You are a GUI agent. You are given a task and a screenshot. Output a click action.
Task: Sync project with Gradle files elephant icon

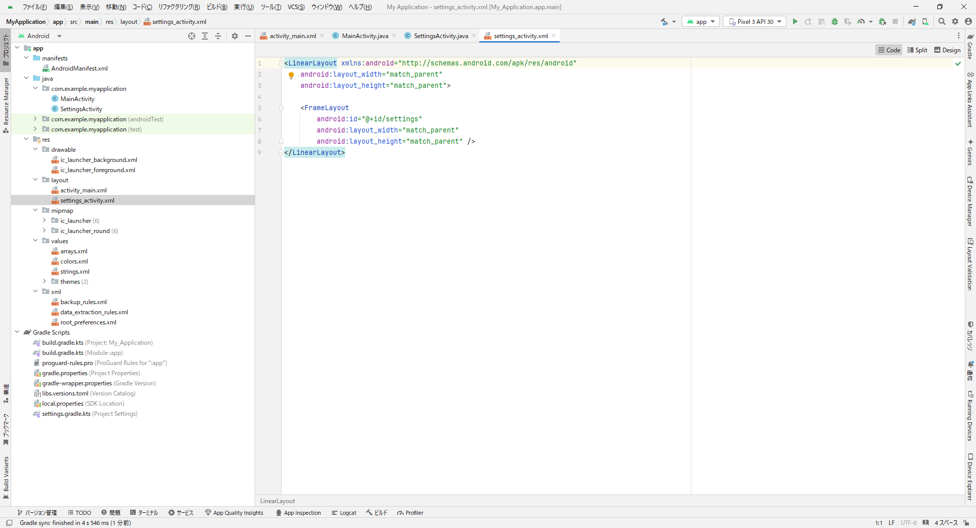(912, 21)
